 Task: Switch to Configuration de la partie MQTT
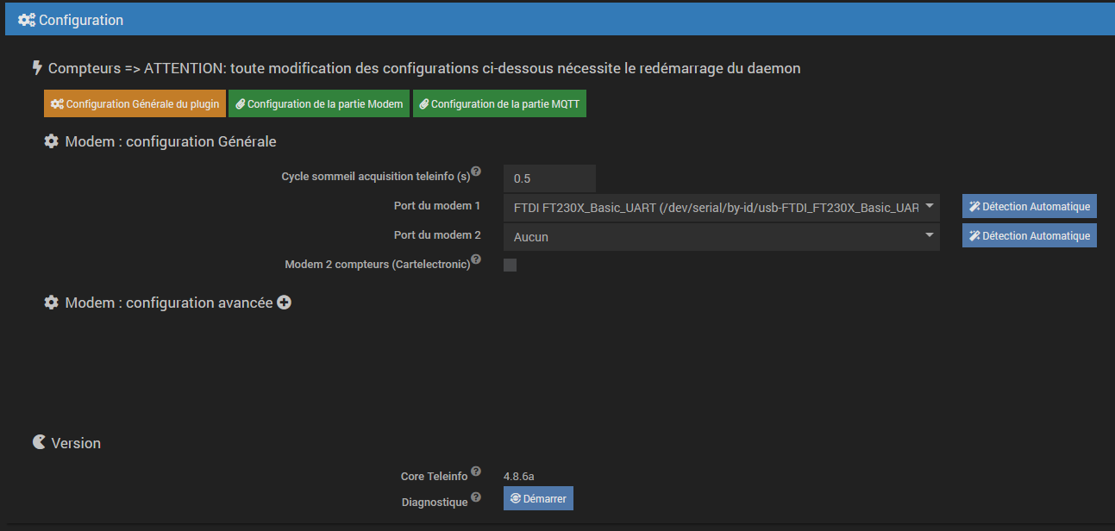tap(499, 103)
